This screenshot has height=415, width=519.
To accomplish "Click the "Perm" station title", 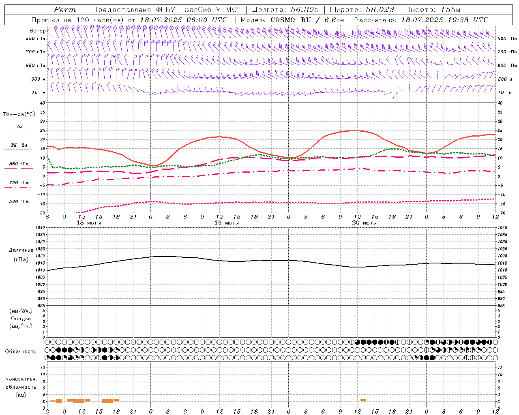I will (64, 10).
